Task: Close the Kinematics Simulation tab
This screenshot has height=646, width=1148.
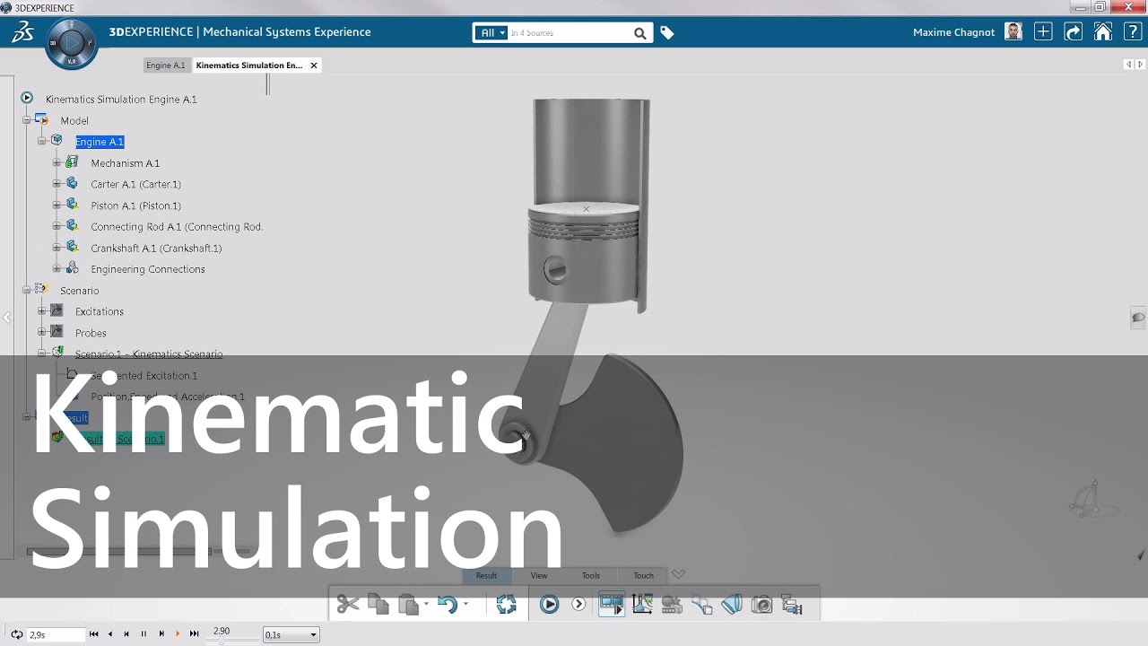Action: (314, 65)
